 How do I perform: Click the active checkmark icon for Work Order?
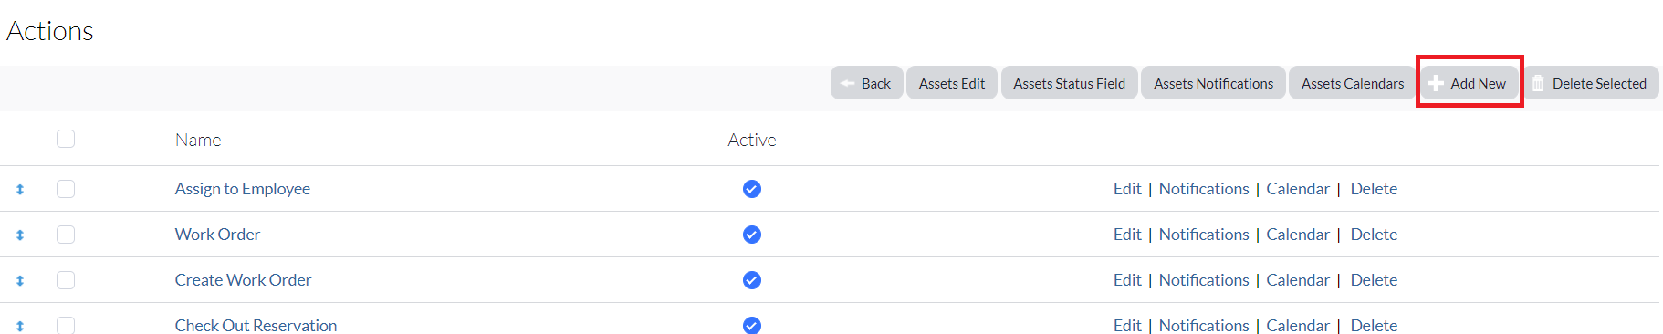pyautogui.click(x=752, y=235)
